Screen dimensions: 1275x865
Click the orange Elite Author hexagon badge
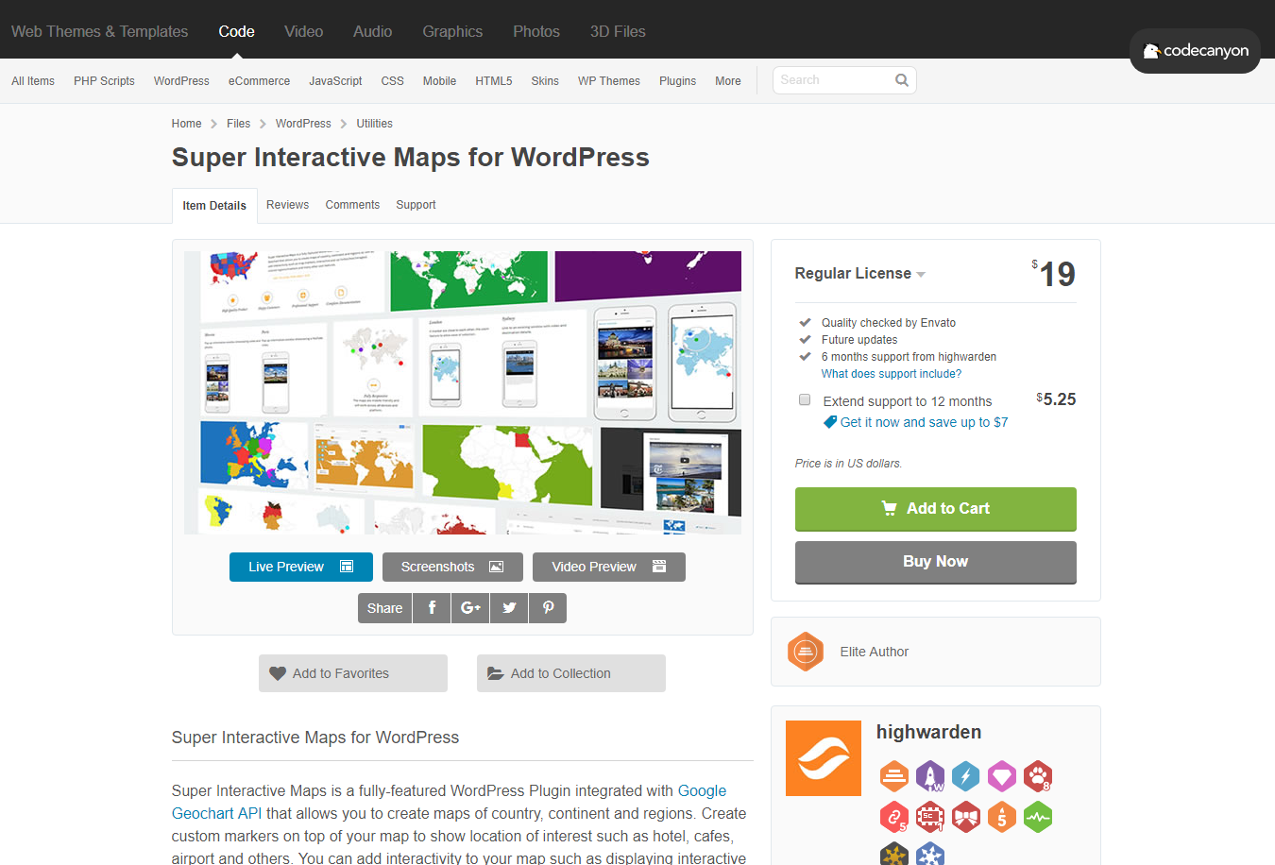click(806, 652)
